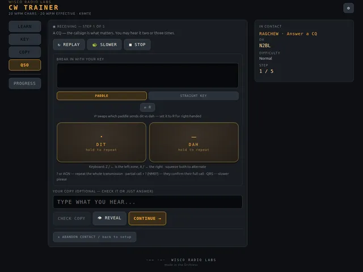363x272 pixels.
Task: Open the Progress section
Action: coord(25,83)
